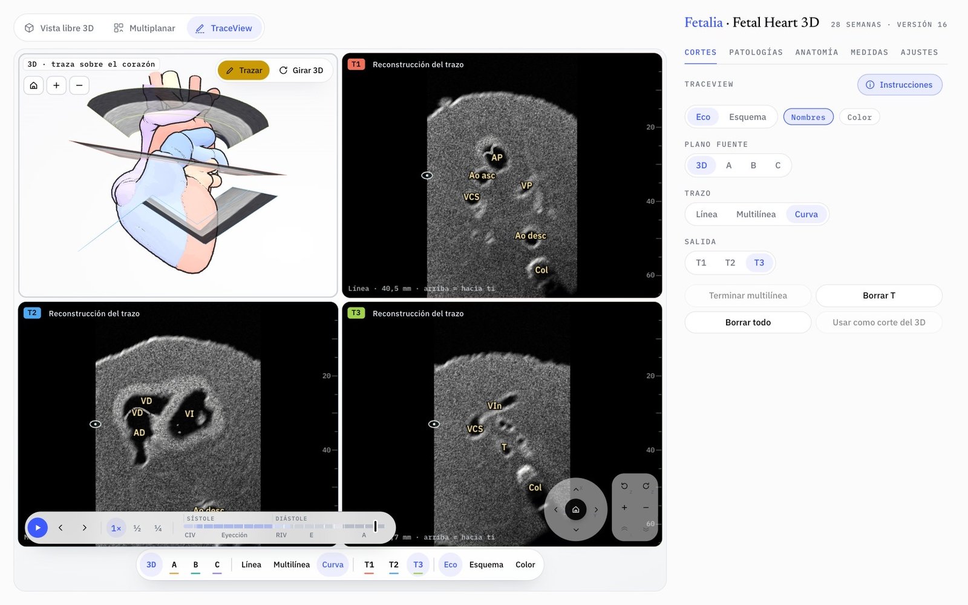
Task: Click the double down chevron in the rotate pad
Action: point(646,529)
